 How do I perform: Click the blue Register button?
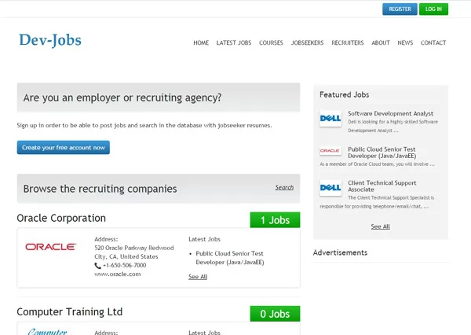(x=400, y=9)
